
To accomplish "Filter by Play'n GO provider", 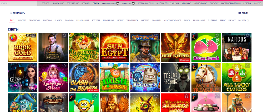I will click(47, 20).
